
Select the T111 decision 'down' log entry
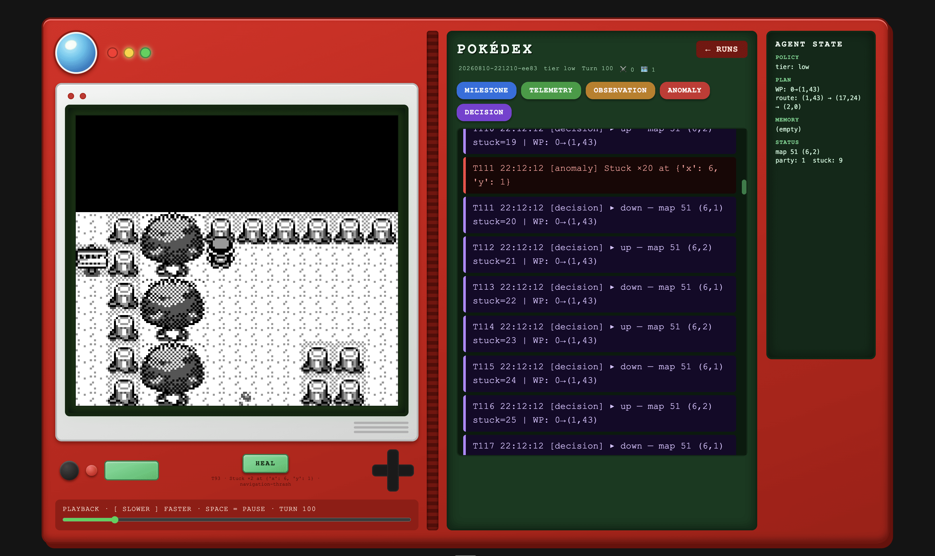[x=599, y=215]
